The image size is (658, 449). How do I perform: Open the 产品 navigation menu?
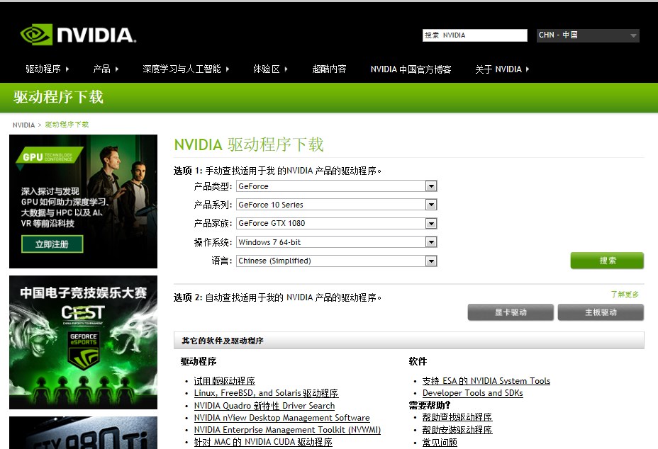106,69
